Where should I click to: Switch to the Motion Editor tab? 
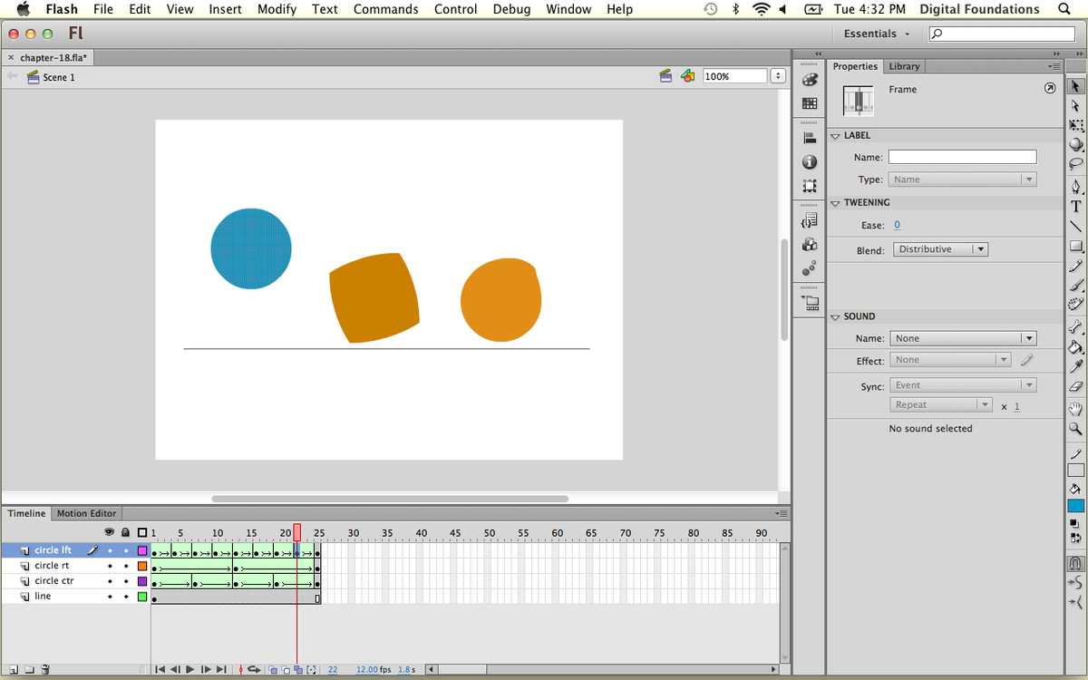[x=86, y=513]
